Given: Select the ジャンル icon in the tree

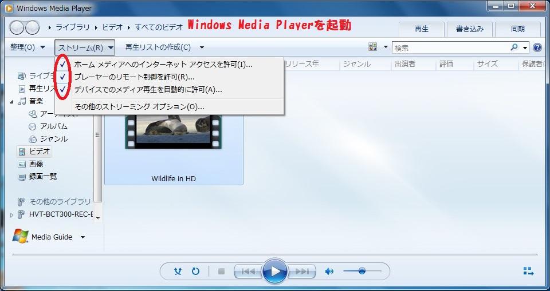Looking at the screenshot, I should click(x=33, y=139).
